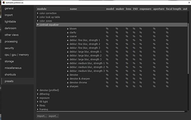Click the maker column header
Screen dimensions: 191x120
120,9
